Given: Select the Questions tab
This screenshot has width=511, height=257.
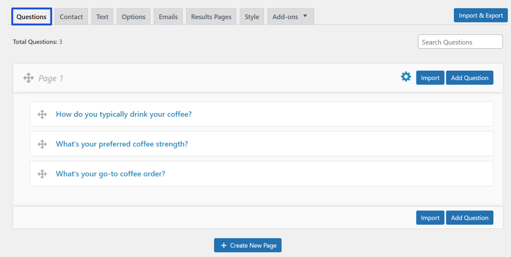Looking at the screenshot, I should 32,17.
